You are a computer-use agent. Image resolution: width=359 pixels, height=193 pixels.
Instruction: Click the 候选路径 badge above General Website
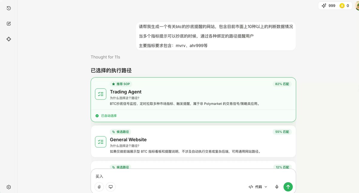(x=120, y=132)
